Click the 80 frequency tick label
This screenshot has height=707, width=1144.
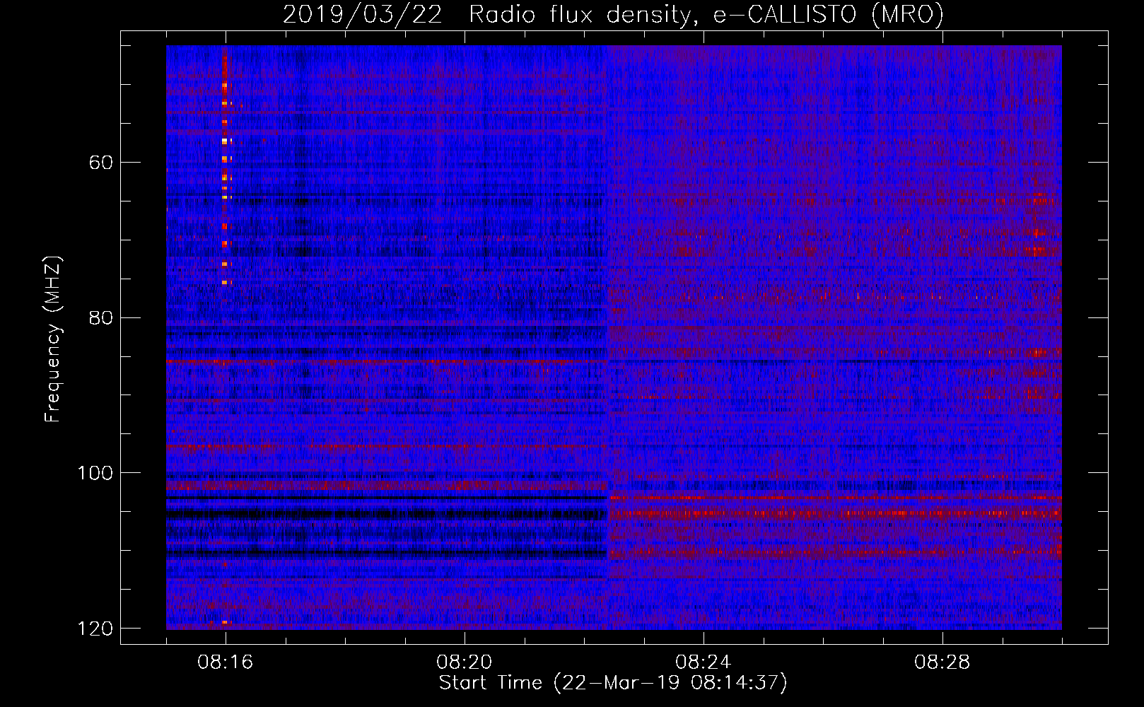100,317
